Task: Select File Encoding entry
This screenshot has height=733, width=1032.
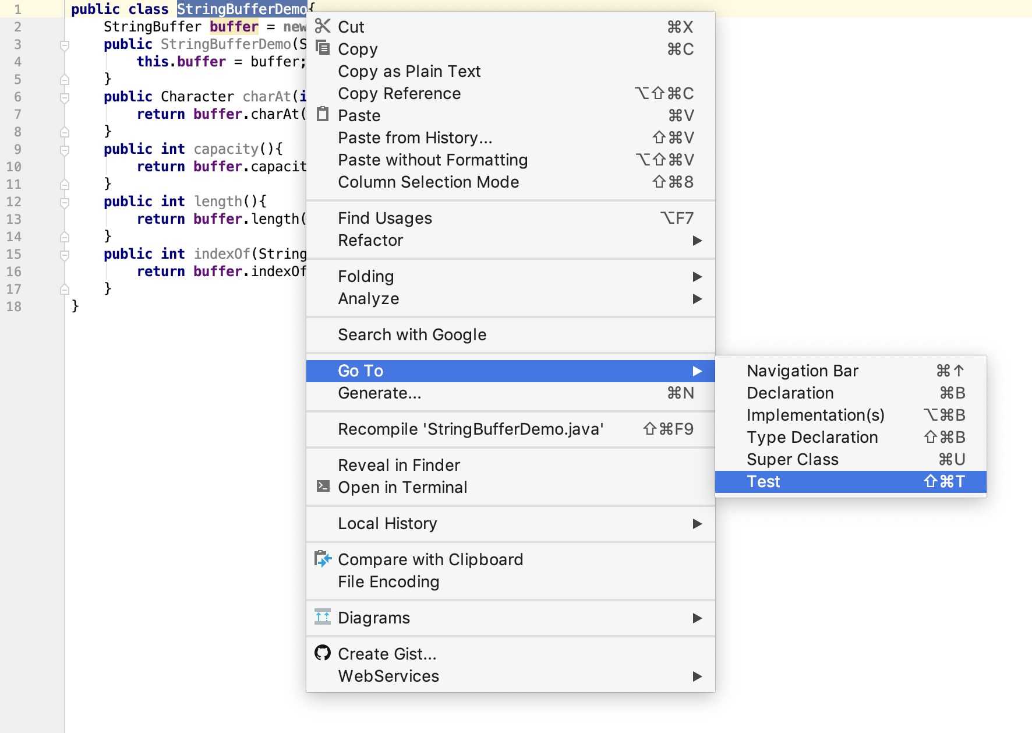Action: (511, 582)
